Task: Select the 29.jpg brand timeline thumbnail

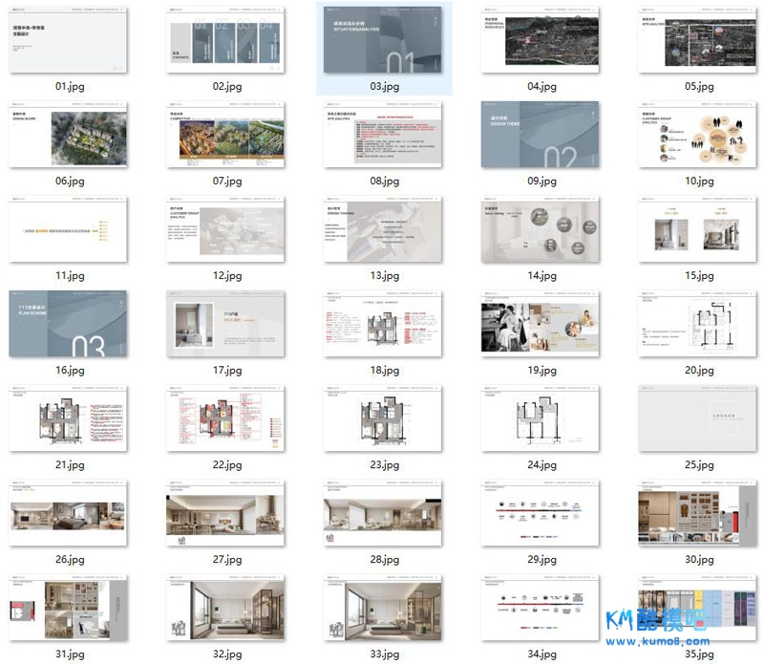Action: click(x=541, y=513)
